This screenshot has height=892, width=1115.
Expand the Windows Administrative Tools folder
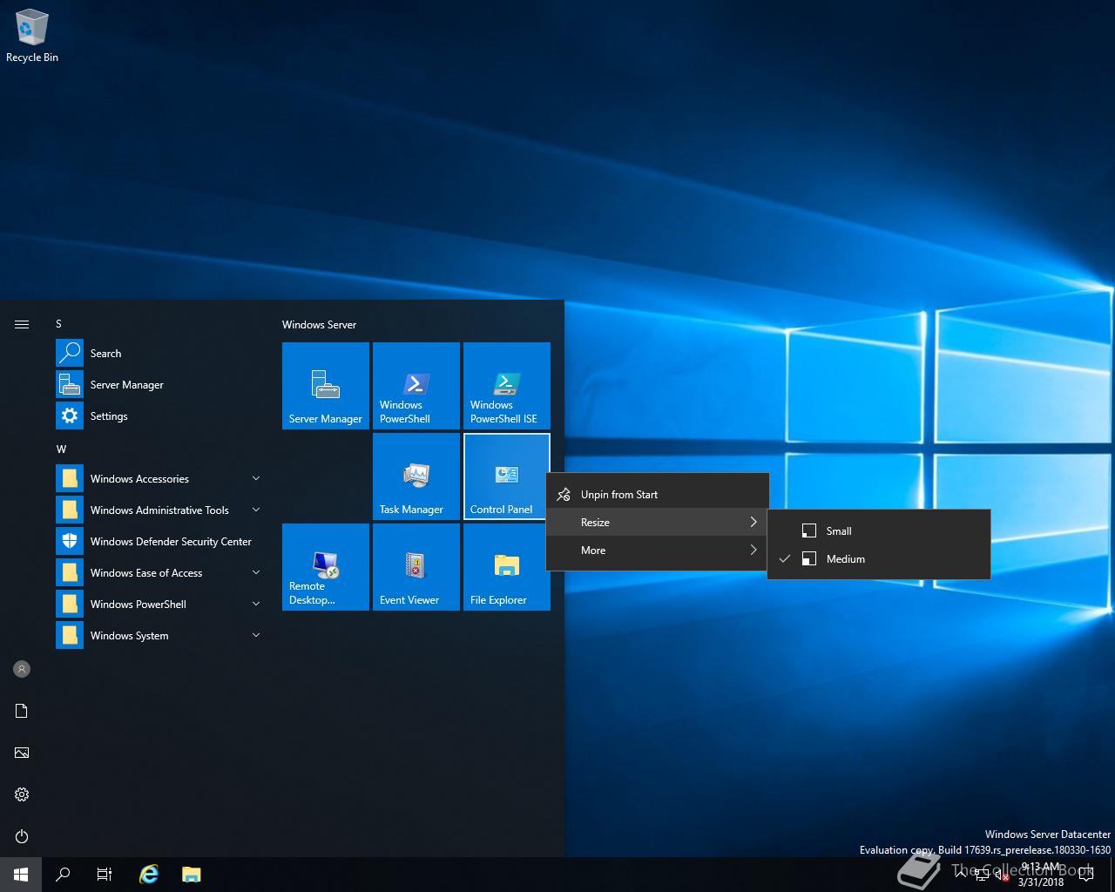tap(160, 510)
